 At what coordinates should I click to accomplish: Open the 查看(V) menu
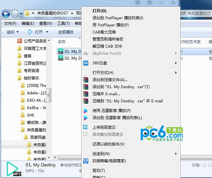coord(46,24)
